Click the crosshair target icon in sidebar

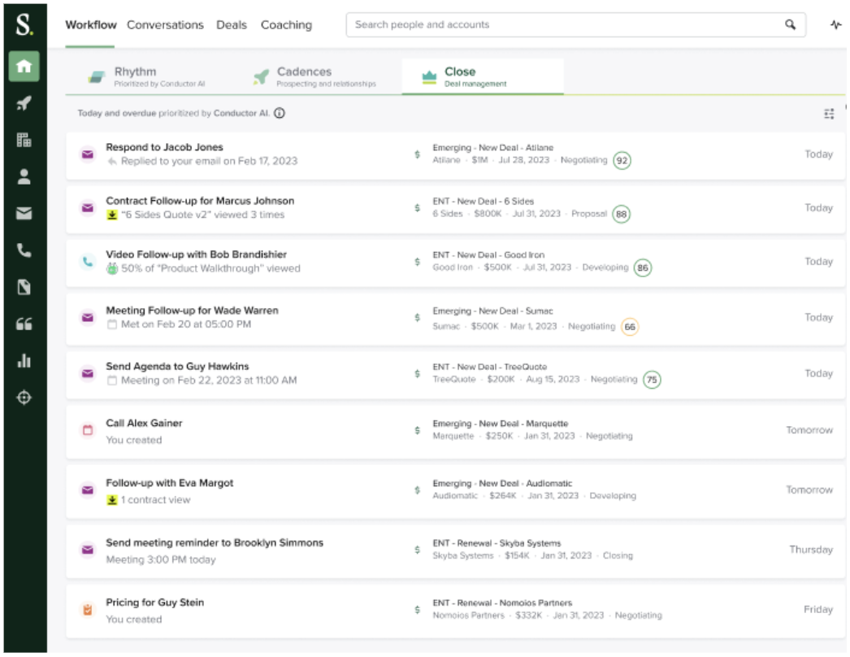point(24,398)
